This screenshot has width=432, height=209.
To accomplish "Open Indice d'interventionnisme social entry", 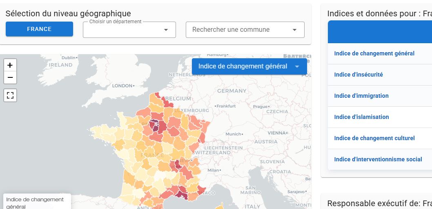I will point(378,159).
